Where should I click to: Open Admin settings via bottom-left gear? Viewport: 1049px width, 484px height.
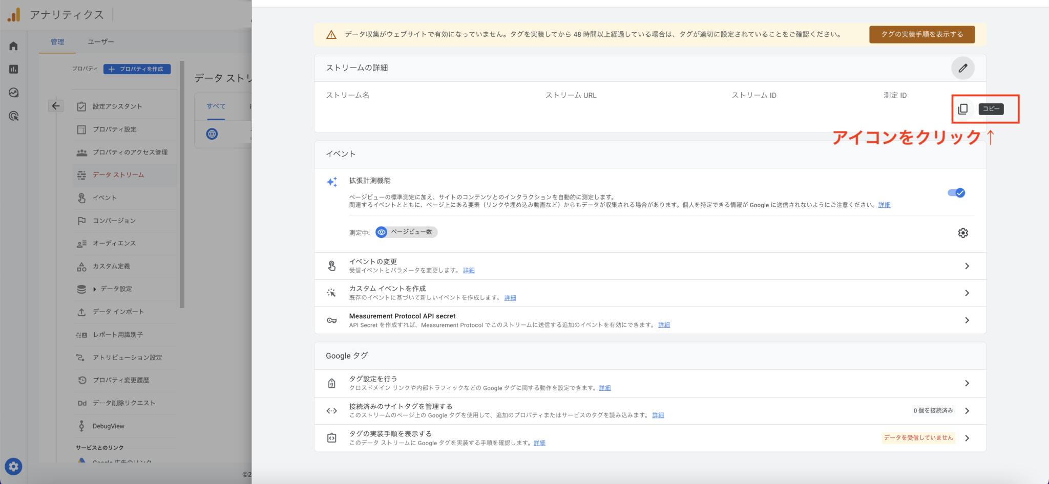[x=13, y=466]
